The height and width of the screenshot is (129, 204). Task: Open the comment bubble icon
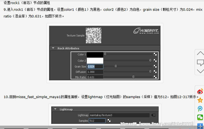(x=200, y=63)
